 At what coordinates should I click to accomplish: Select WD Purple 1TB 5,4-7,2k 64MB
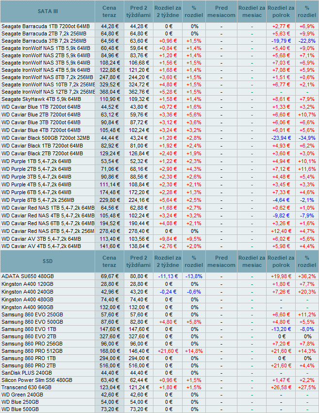(x=36, y=162)
